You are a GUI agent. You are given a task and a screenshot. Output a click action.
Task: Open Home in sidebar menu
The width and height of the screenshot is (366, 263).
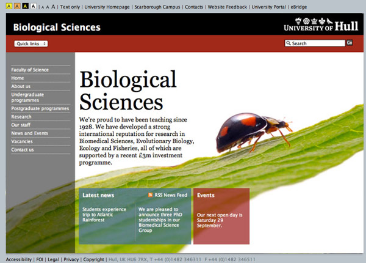point(18,78)
